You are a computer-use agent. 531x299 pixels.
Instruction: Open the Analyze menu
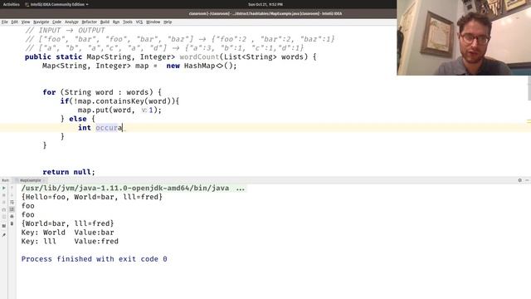[x=71, y=22]
